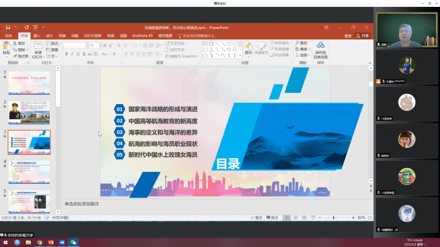Toggle bold formatting button
Screen dimensions: 440x247
tap(67, 54)
